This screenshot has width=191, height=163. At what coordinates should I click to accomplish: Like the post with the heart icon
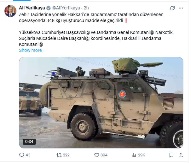click(96, 155)
